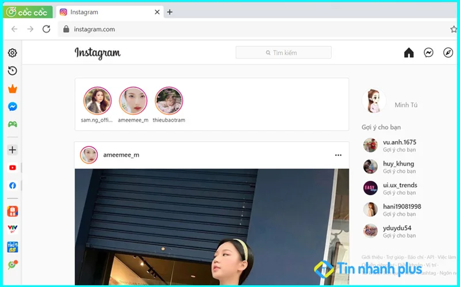Open Instagram Explore compass icon

point(448,53)
